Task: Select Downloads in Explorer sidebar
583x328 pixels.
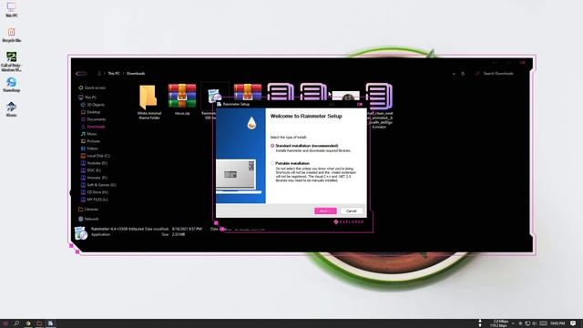Action: tap(93, 127)
